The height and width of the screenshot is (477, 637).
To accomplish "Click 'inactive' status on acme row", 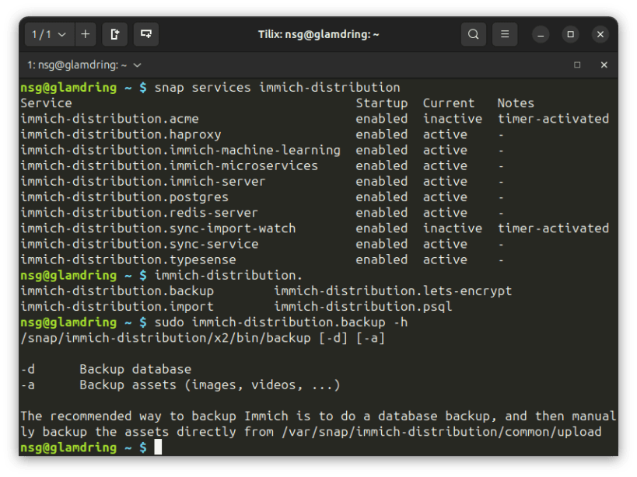I will point(453,119).
